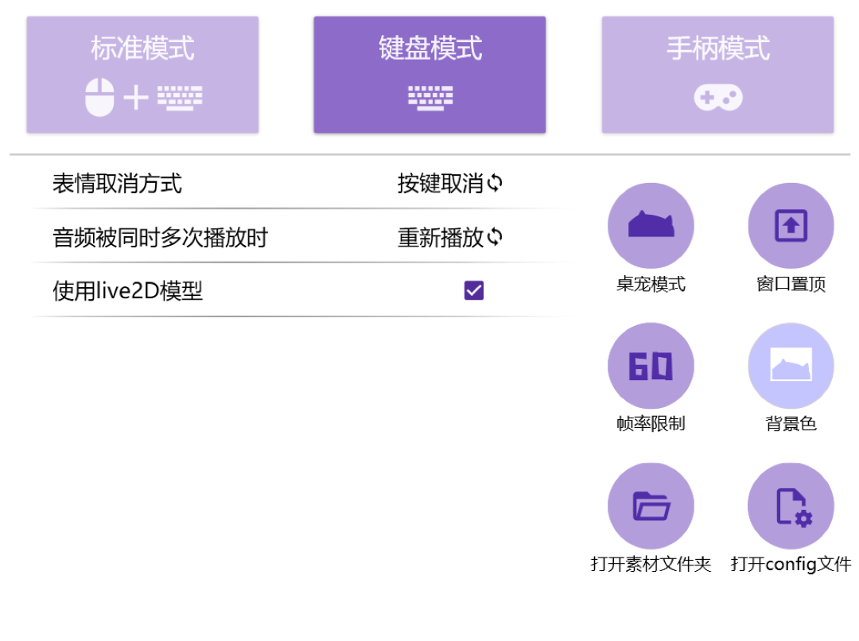Switch to 标准模式 tab

pyautogui.click(x=143, y=73)
